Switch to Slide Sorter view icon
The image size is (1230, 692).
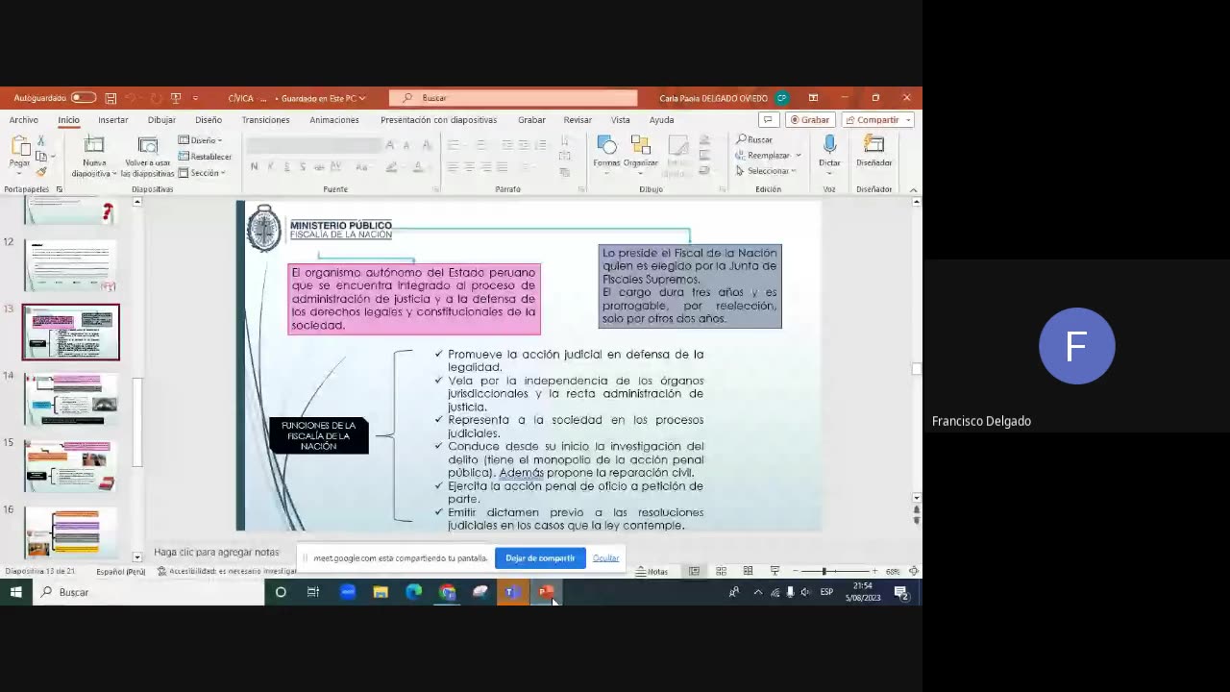pyautogui.click(x=721, y=572)
